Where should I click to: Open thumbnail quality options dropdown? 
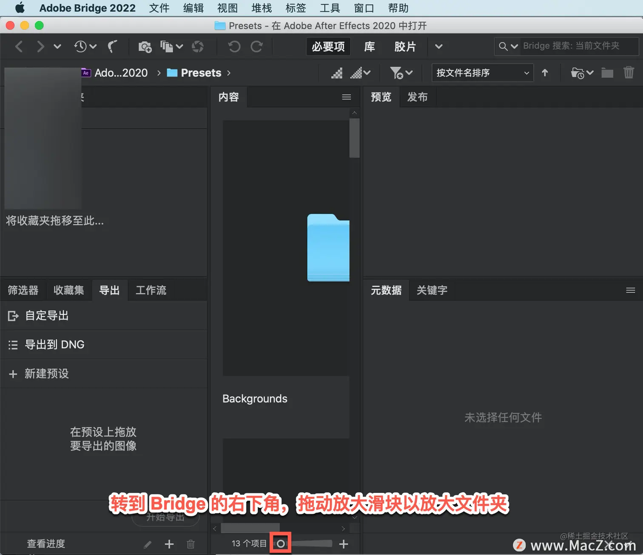(361, 73)
